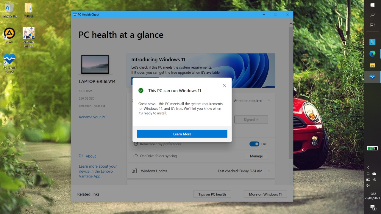
Task: Select the Recycle Bin desktop icon
Action: click(10, 10)
